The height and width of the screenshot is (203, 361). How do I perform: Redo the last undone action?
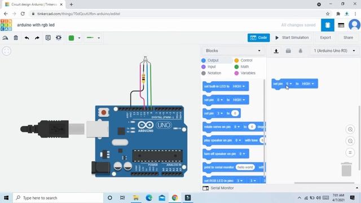pyautogui.click(x=37, y=38)
